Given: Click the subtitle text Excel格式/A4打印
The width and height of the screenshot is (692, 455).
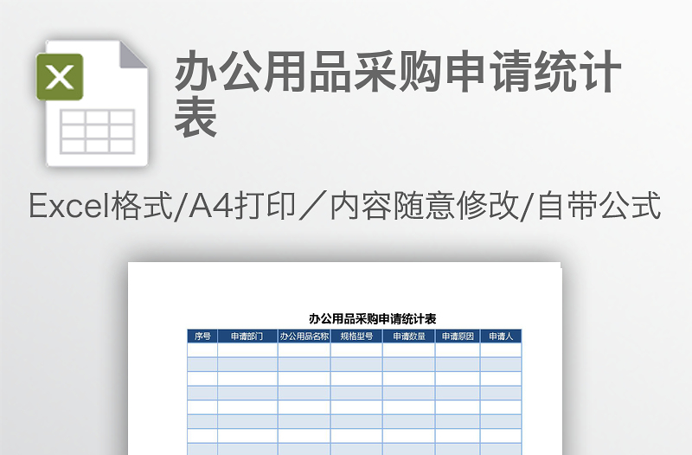Looking at the screenshot, I should tap(162, 206).
